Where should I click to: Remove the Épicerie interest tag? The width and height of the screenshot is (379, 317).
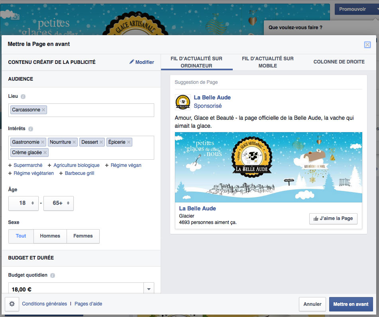point(129,142)
